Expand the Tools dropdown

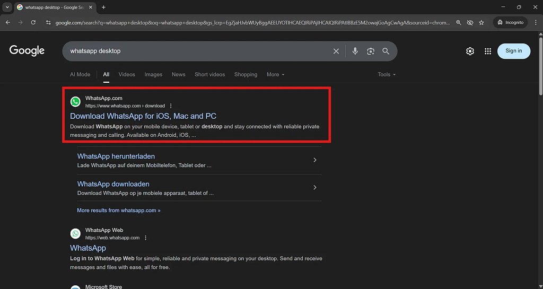pos(387,74)
